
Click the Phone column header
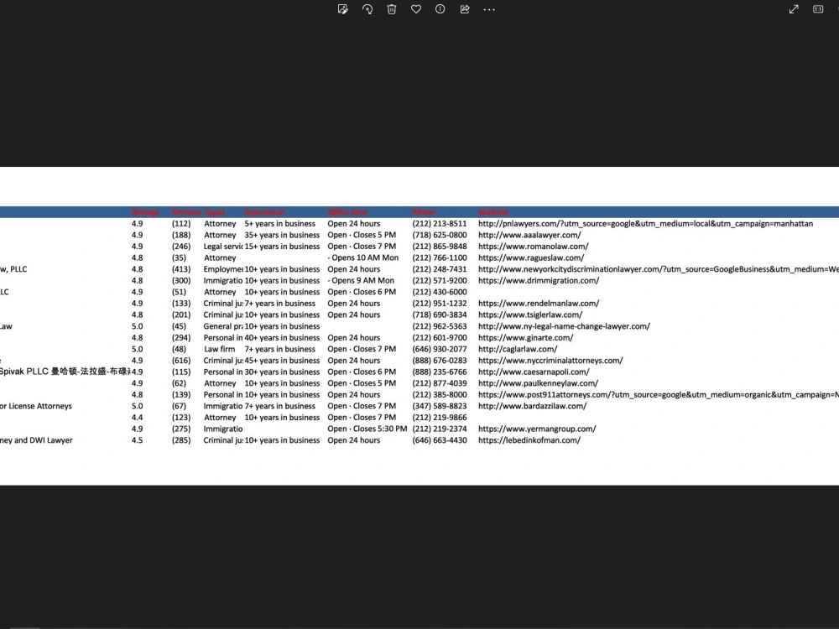point(424,212)
